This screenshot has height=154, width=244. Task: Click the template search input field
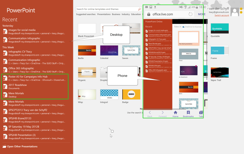point(106,9)
